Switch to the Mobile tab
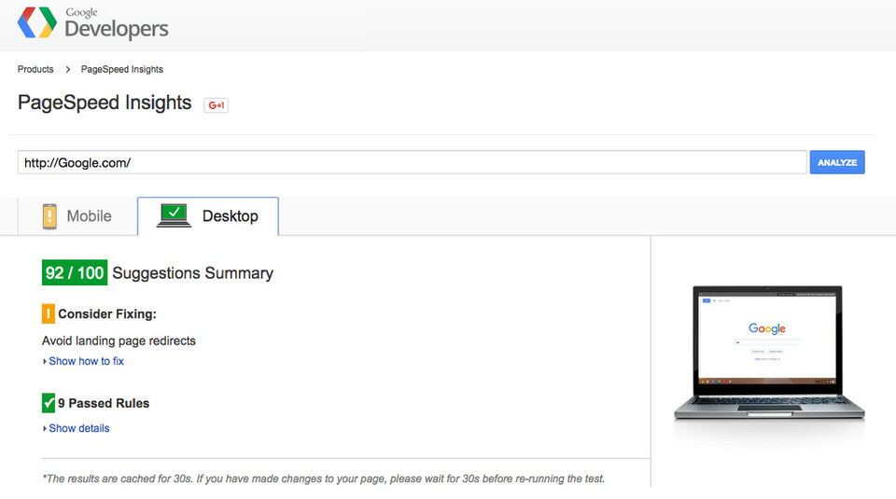Image resolution: width=896 pixels, height=499 pixels. coord(77,216)
